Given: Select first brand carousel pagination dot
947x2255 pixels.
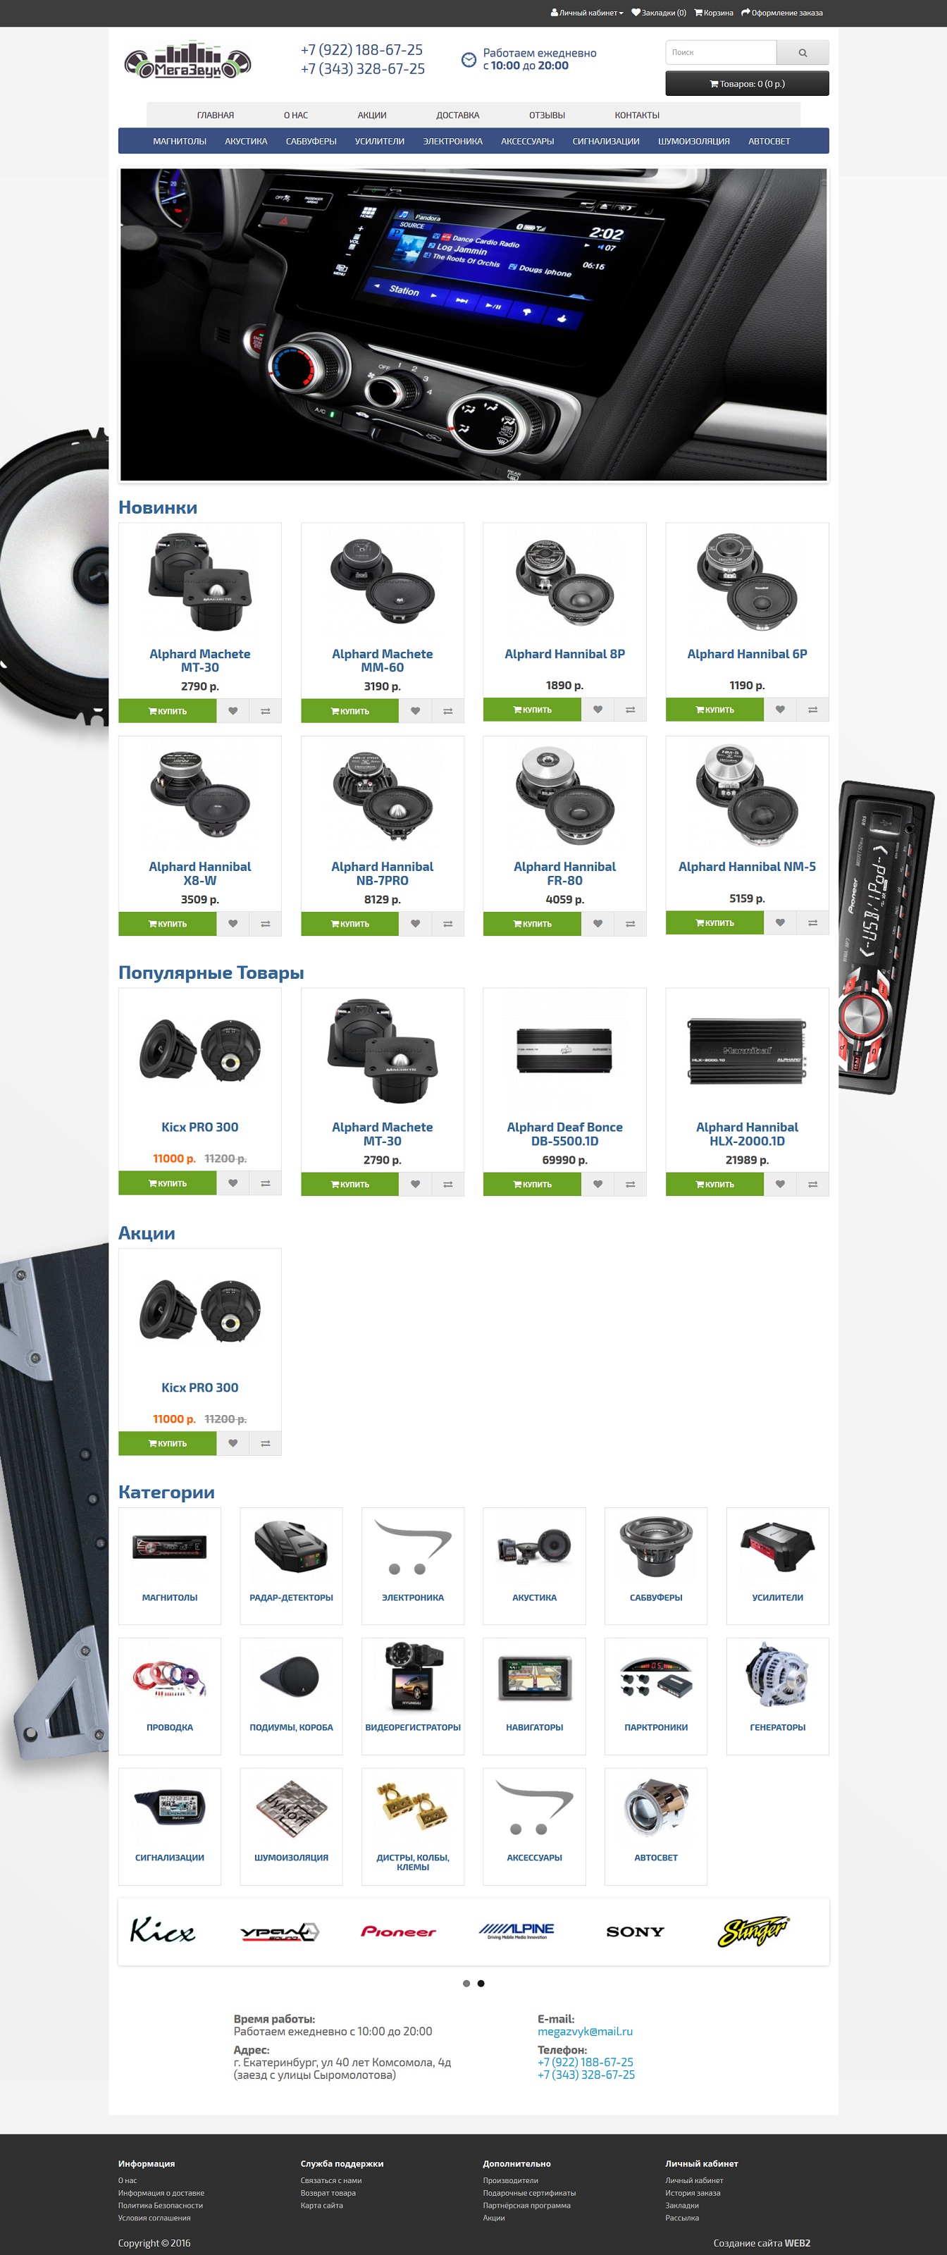Looking at the screenshot, I should click(x=466, y=1983).
